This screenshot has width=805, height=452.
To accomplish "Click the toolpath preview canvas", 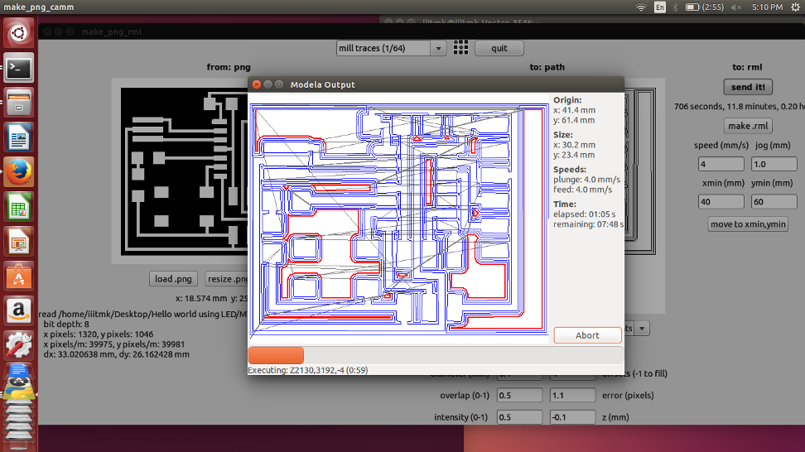I will [399, 219].
